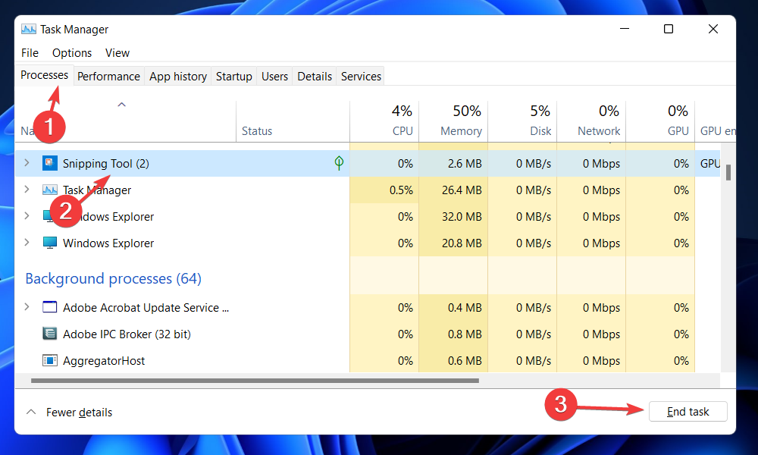
Task: Click the lower Windows Explorer monitor icon
Action: coord(50,243)
